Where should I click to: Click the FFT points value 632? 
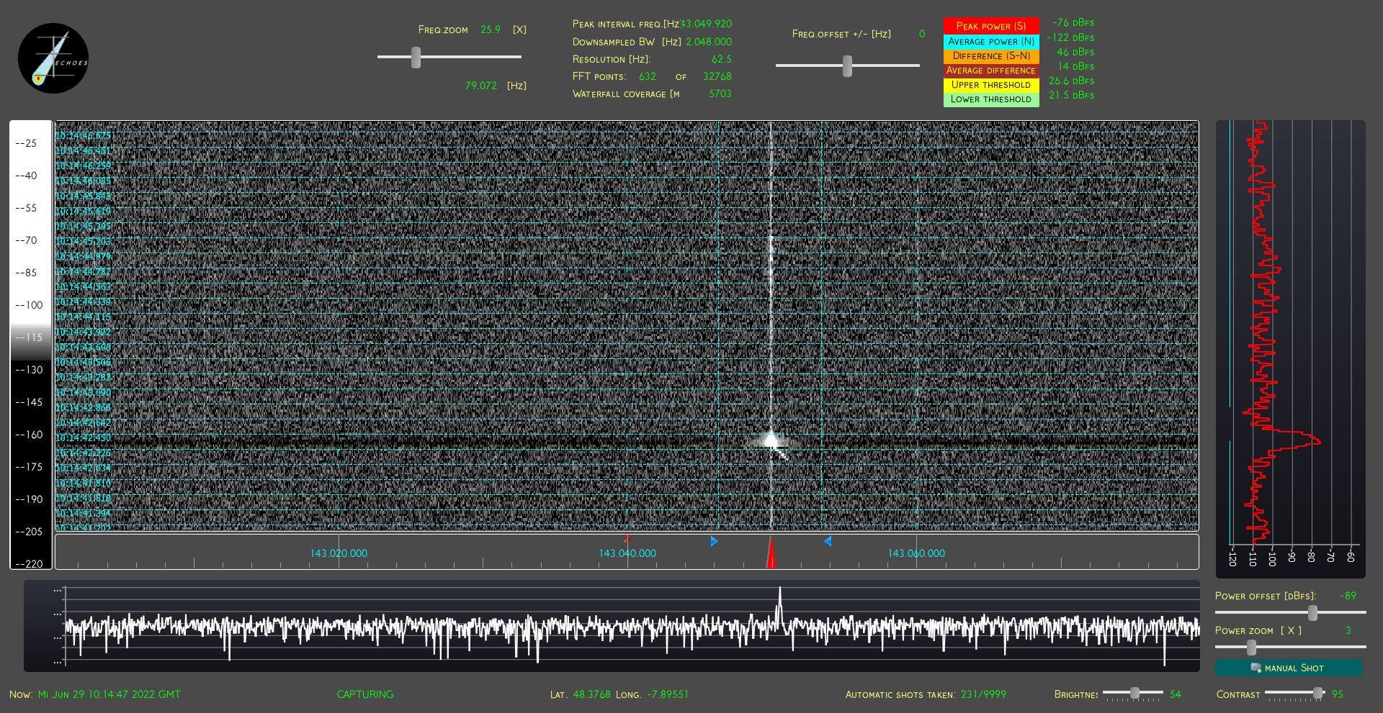(x=648, y=76)
